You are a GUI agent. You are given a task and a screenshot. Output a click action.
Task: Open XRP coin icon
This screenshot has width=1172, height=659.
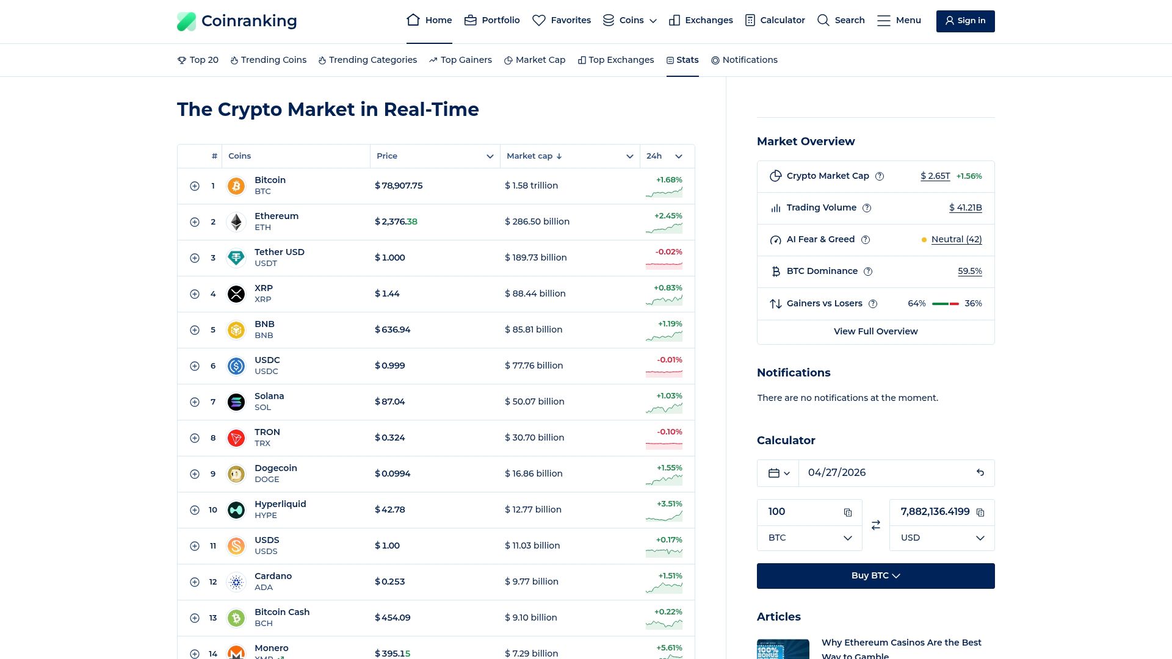tap(236, 294)
